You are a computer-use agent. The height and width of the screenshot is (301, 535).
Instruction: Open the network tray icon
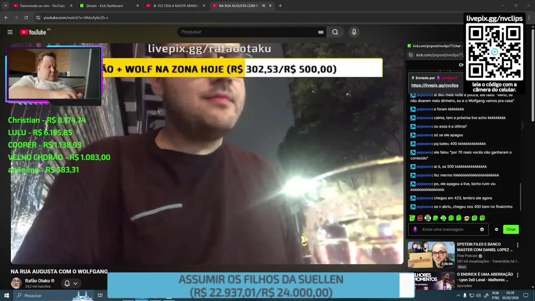471,296
